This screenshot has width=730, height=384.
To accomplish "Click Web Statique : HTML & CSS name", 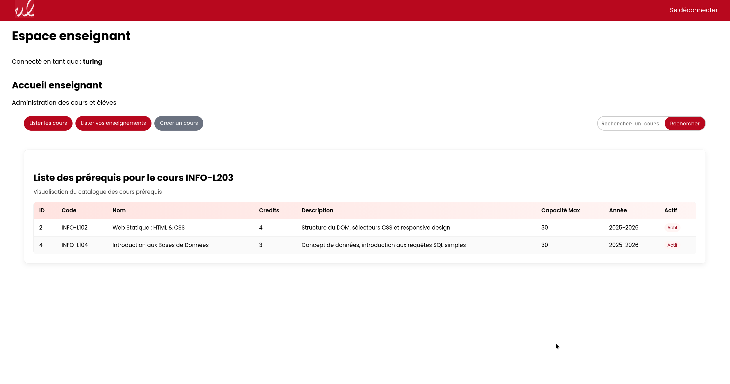I will coord(148,227).
